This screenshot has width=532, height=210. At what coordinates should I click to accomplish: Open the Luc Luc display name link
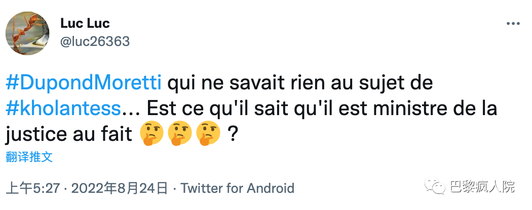(85, 23)
